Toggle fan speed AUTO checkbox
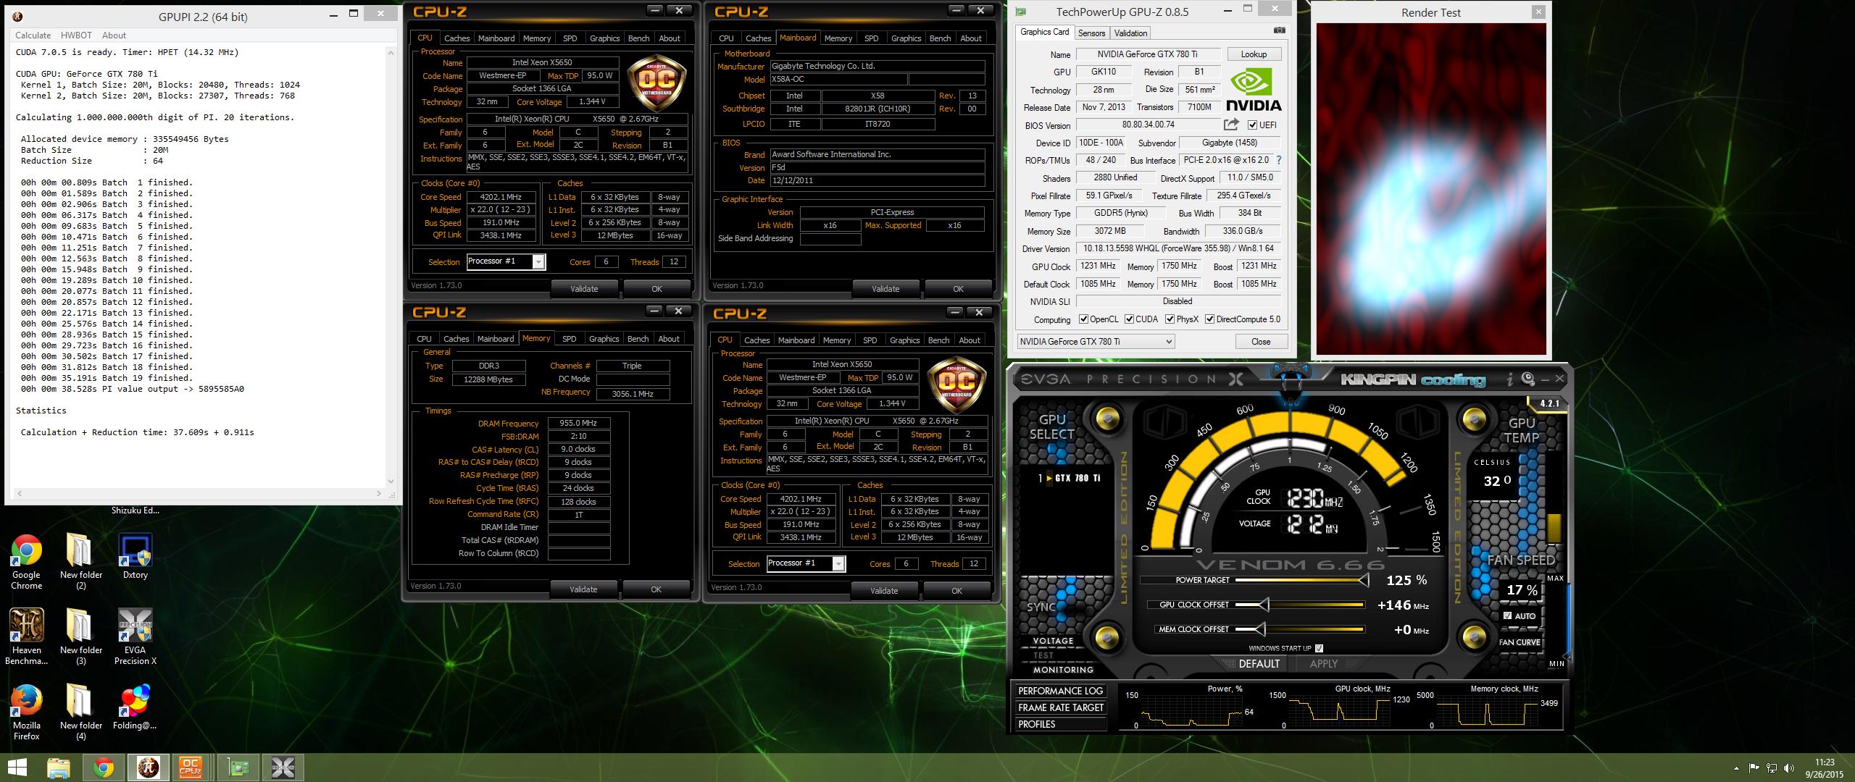The image size is (1855, 782). click(1508, 615)
